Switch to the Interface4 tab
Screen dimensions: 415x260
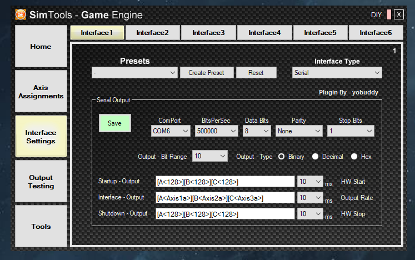click(264, 33)
